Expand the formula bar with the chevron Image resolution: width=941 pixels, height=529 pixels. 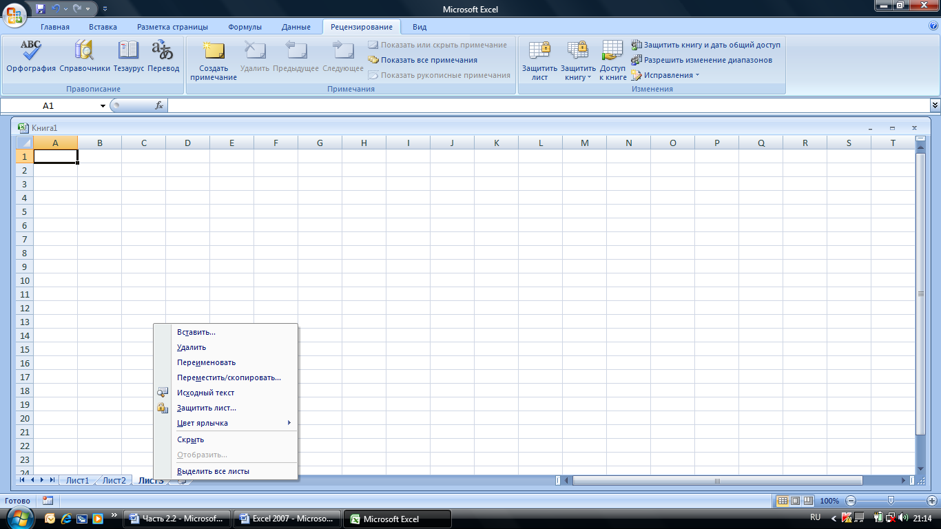pos(935,105)
